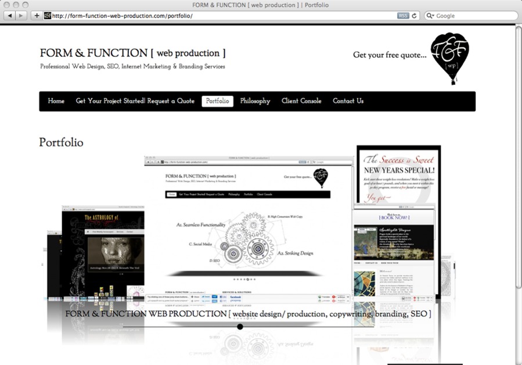Click the FORM & FUNCTION site title
This screenshot has height=365, width=522.
(132, 53)
